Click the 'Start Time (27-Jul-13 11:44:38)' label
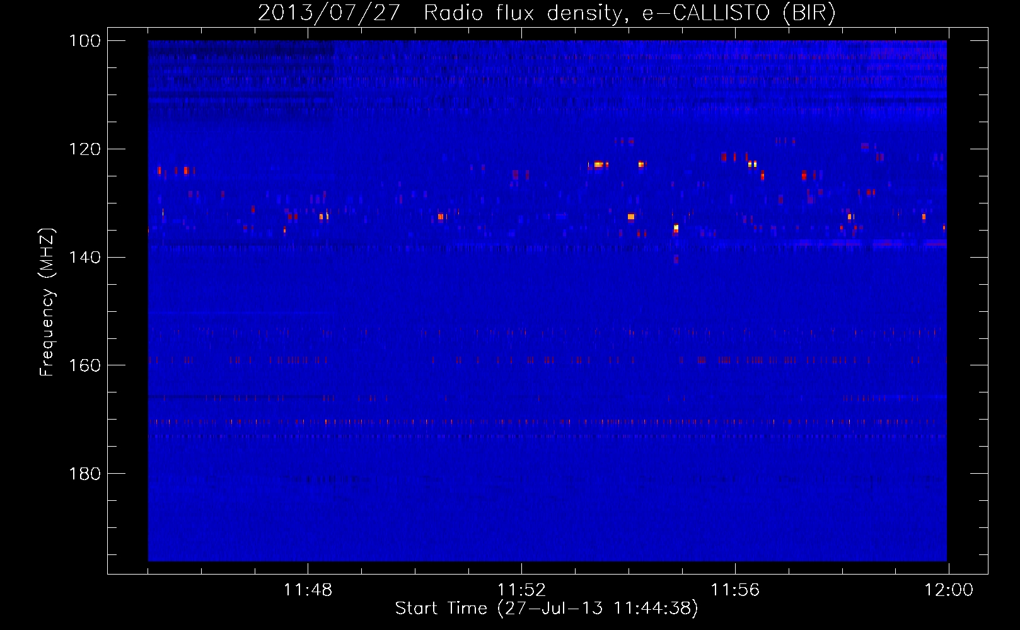1020x630 pixels. 547,609
